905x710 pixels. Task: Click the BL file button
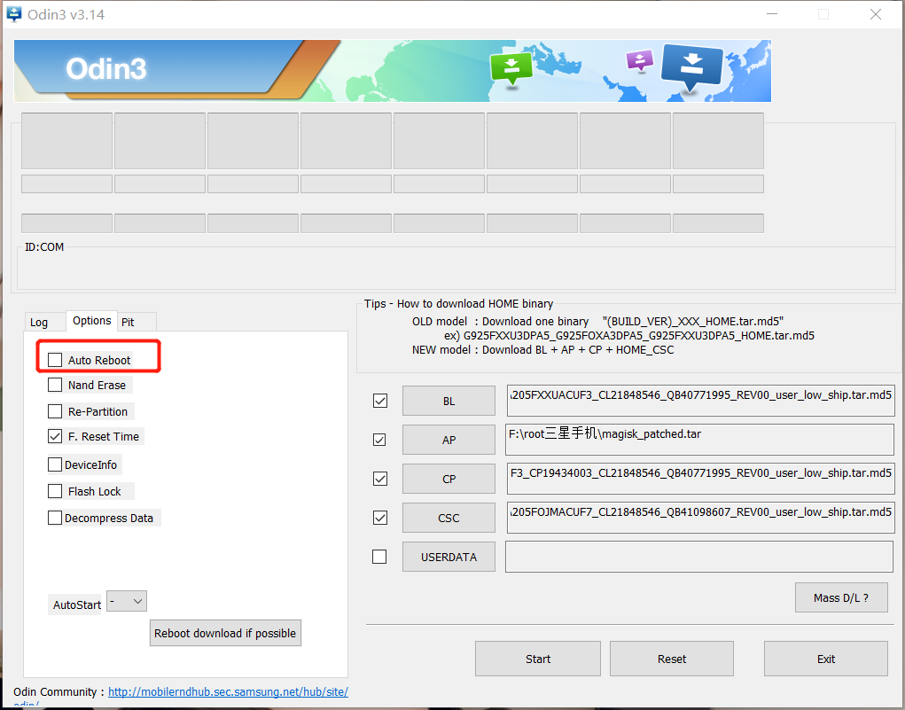[449, 401]
